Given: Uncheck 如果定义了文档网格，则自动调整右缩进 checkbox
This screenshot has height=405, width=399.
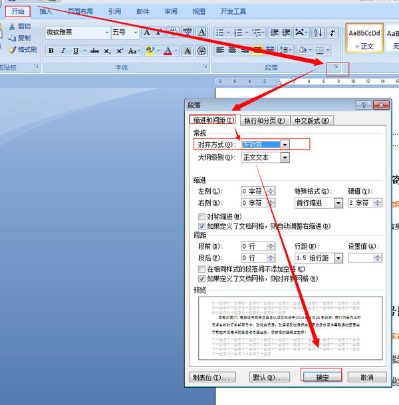Looking at the screenshot, I should 201,227.
